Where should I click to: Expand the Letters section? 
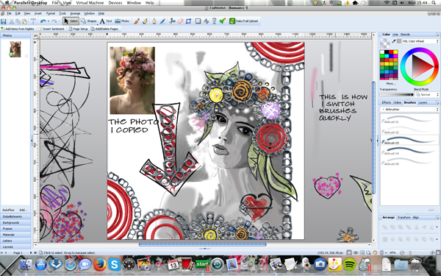click(15, 241)
